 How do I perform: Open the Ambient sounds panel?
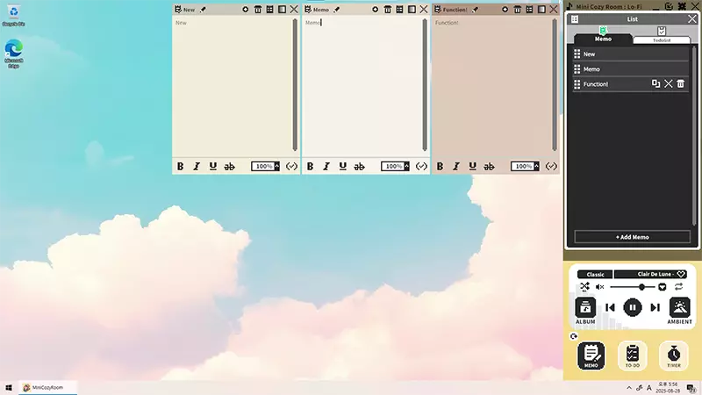coord(679,311)
